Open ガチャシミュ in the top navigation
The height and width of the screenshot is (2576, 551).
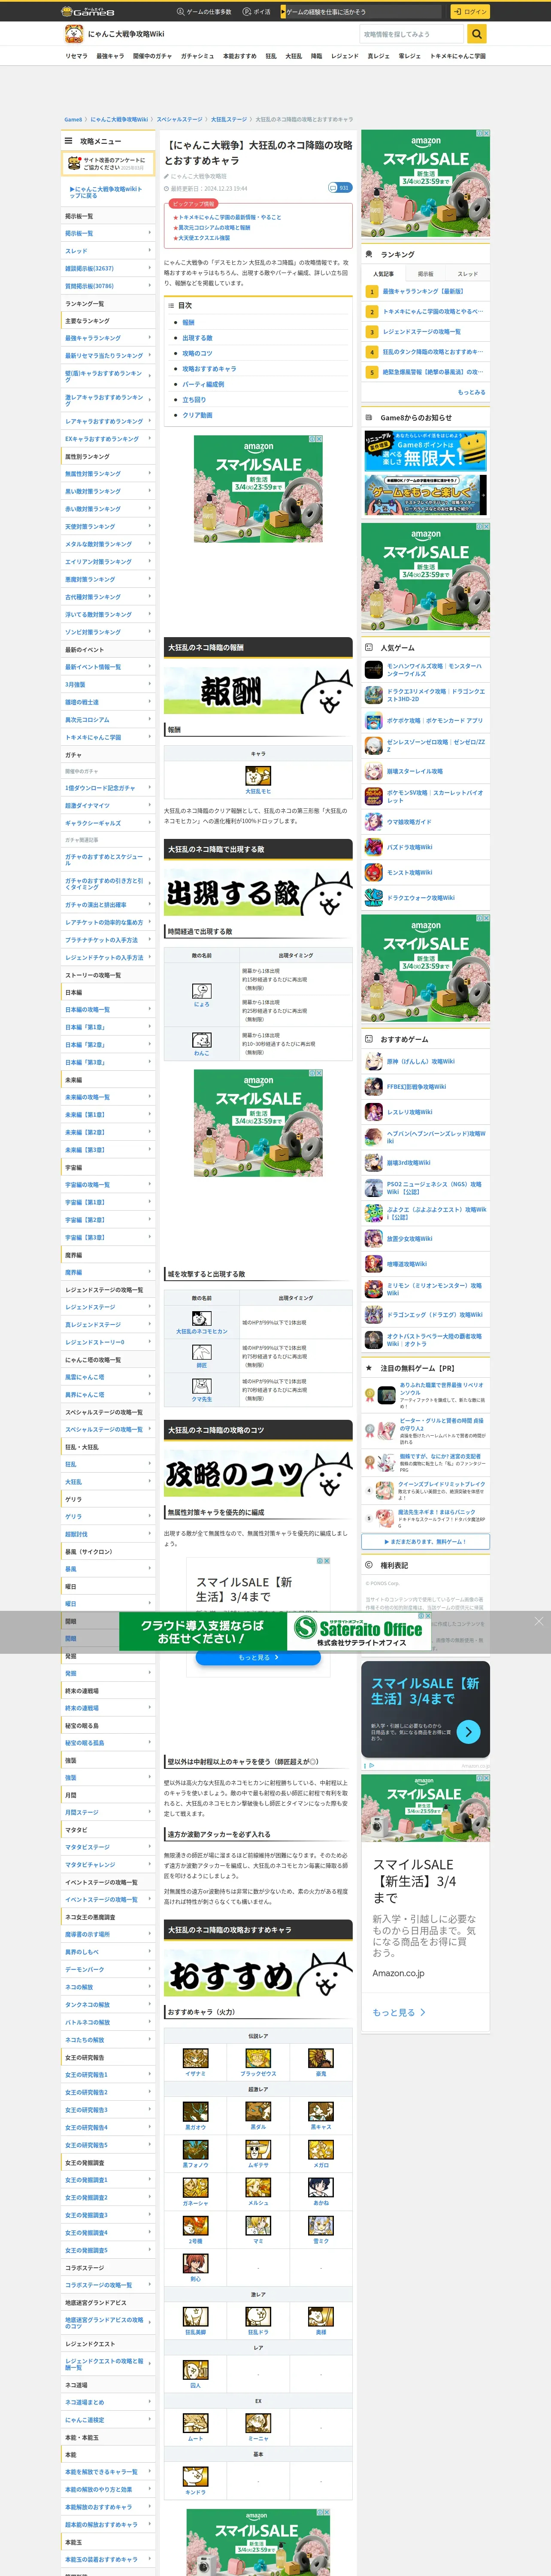[x=197, y=56]
